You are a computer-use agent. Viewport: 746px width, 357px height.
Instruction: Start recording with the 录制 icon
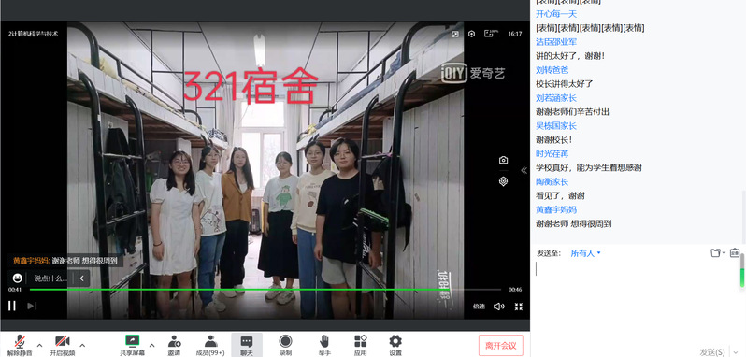[x=285, y=346]
